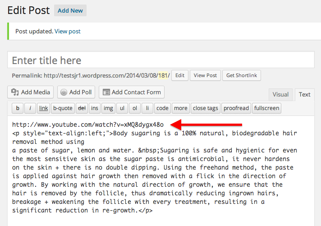
Task: Insert a link using the link button
Action: coord(43,108)
